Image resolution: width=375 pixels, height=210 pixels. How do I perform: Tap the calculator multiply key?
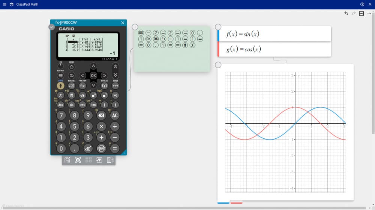(101, 126)
